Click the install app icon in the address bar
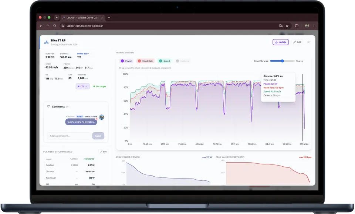The height and width of the screenshot is (214, 355). click(x=281, y=26)
